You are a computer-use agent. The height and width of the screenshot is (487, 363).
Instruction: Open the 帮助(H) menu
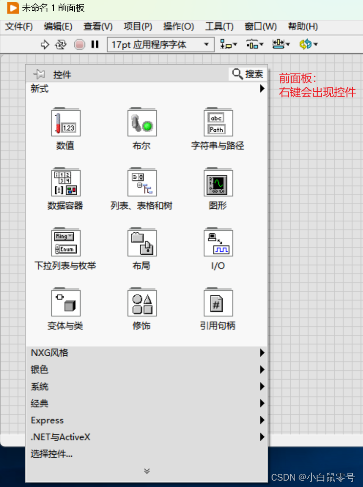302,26
